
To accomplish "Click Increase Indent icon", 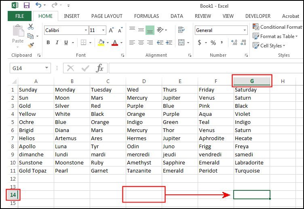I will tap(169, 43).
